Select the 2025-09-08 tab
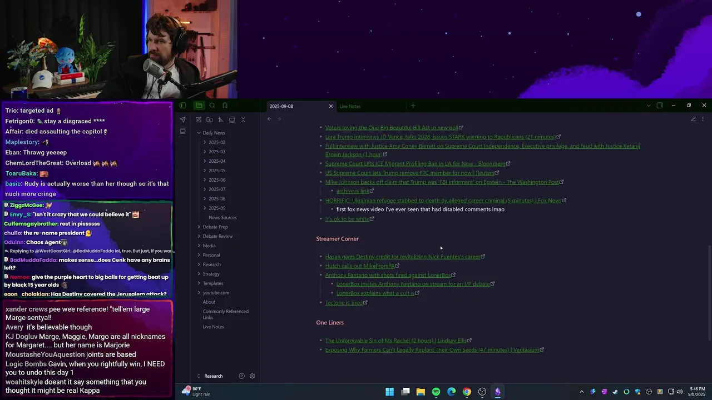Viewport: 712px width, 400px height. 281,106
